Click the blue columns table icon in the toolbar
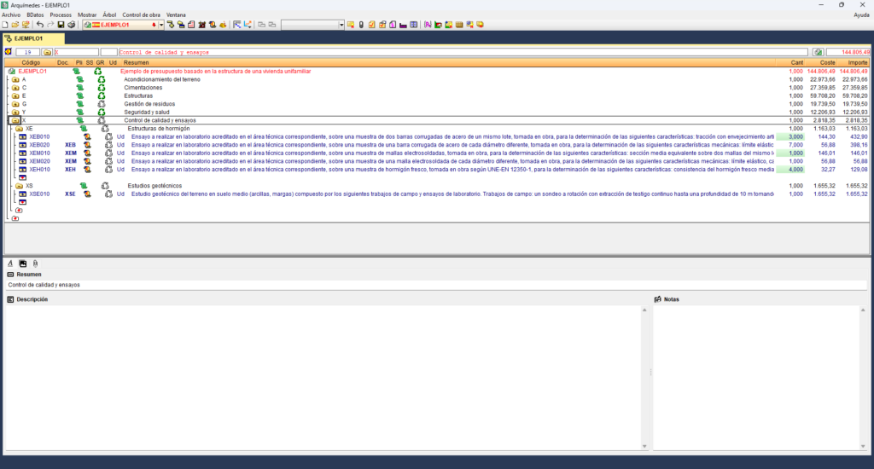 tap(414, 25)
